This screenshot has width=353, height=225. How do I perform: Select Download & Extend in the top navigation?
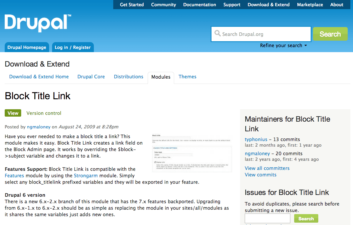pyautogui.click(x=269, y=5)
